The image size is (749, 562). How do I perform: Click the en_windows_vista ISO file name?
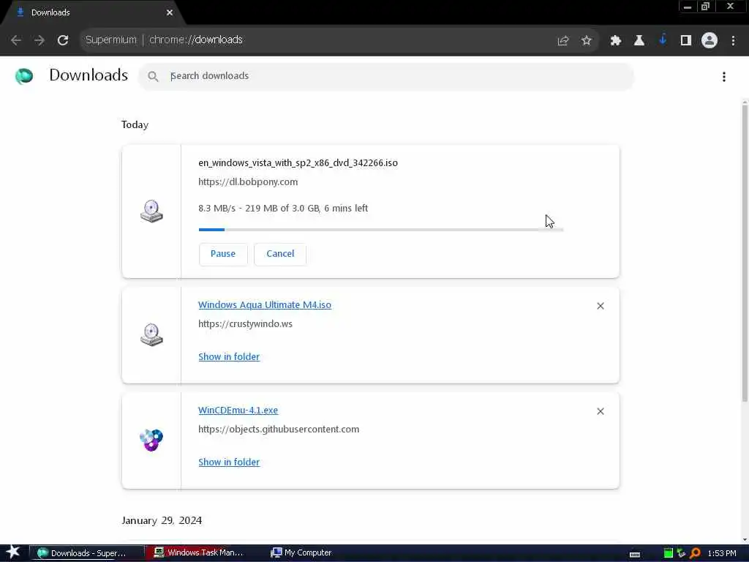click(298, 163)
